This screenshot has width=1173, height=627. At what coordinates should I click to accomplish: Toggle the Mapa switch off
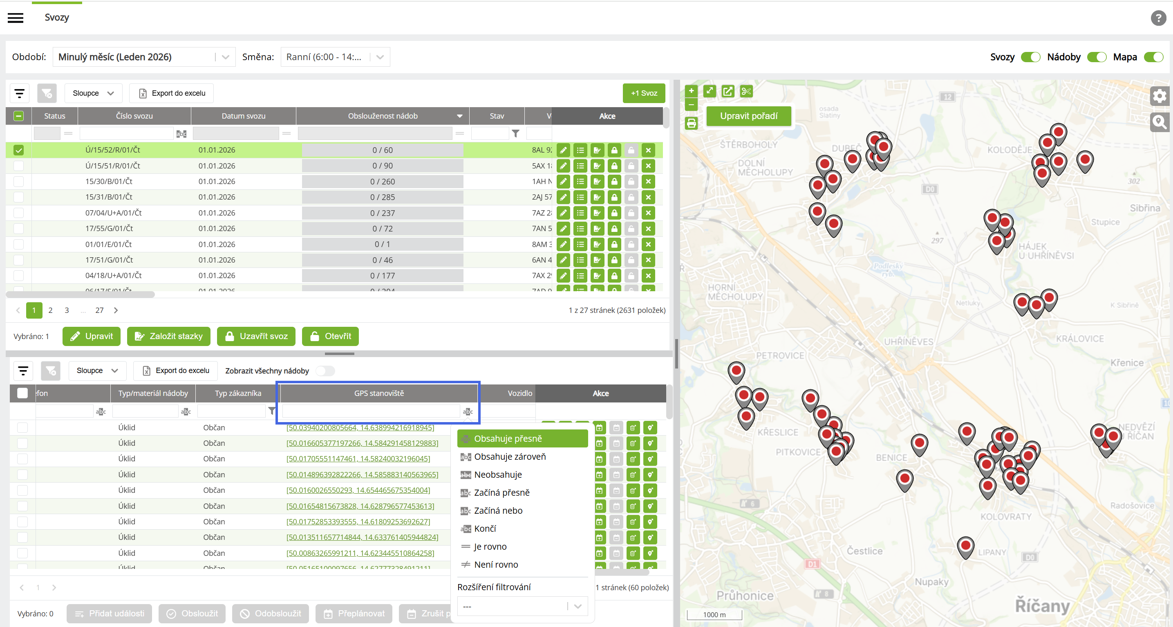tap(1153, 57)
